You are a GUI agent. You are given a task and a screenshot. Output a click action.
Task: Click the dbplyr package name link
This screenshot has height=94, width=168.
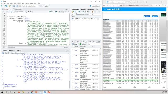tap(77, 80)
